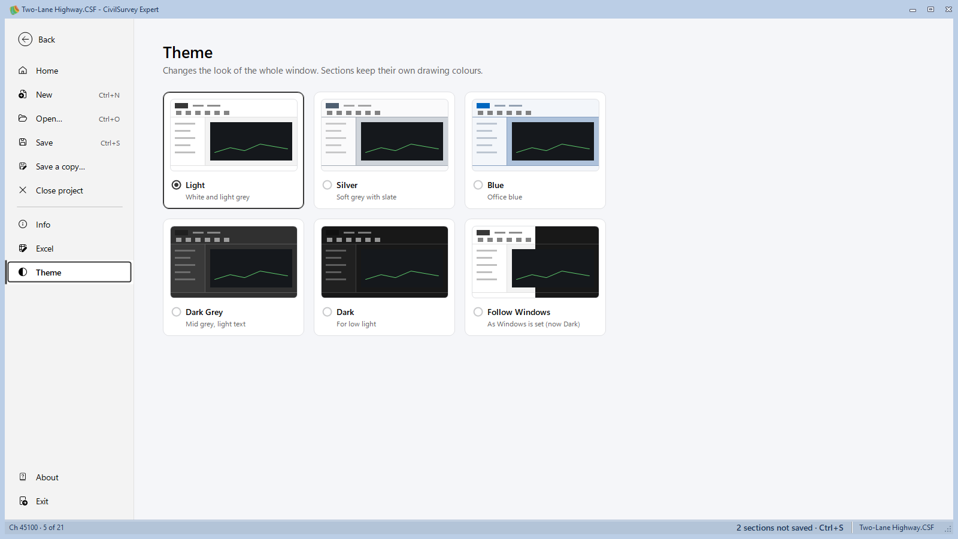The width and height of the screenshot is (958, 539).
Task: Open the Info page
Action: pyautogui.click(x=69, y=225)
